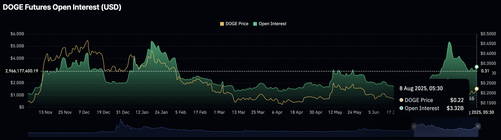Click the 13 Nov date on x-axis
The width and height of the screenshot is (501, 140).
point(46,112)
